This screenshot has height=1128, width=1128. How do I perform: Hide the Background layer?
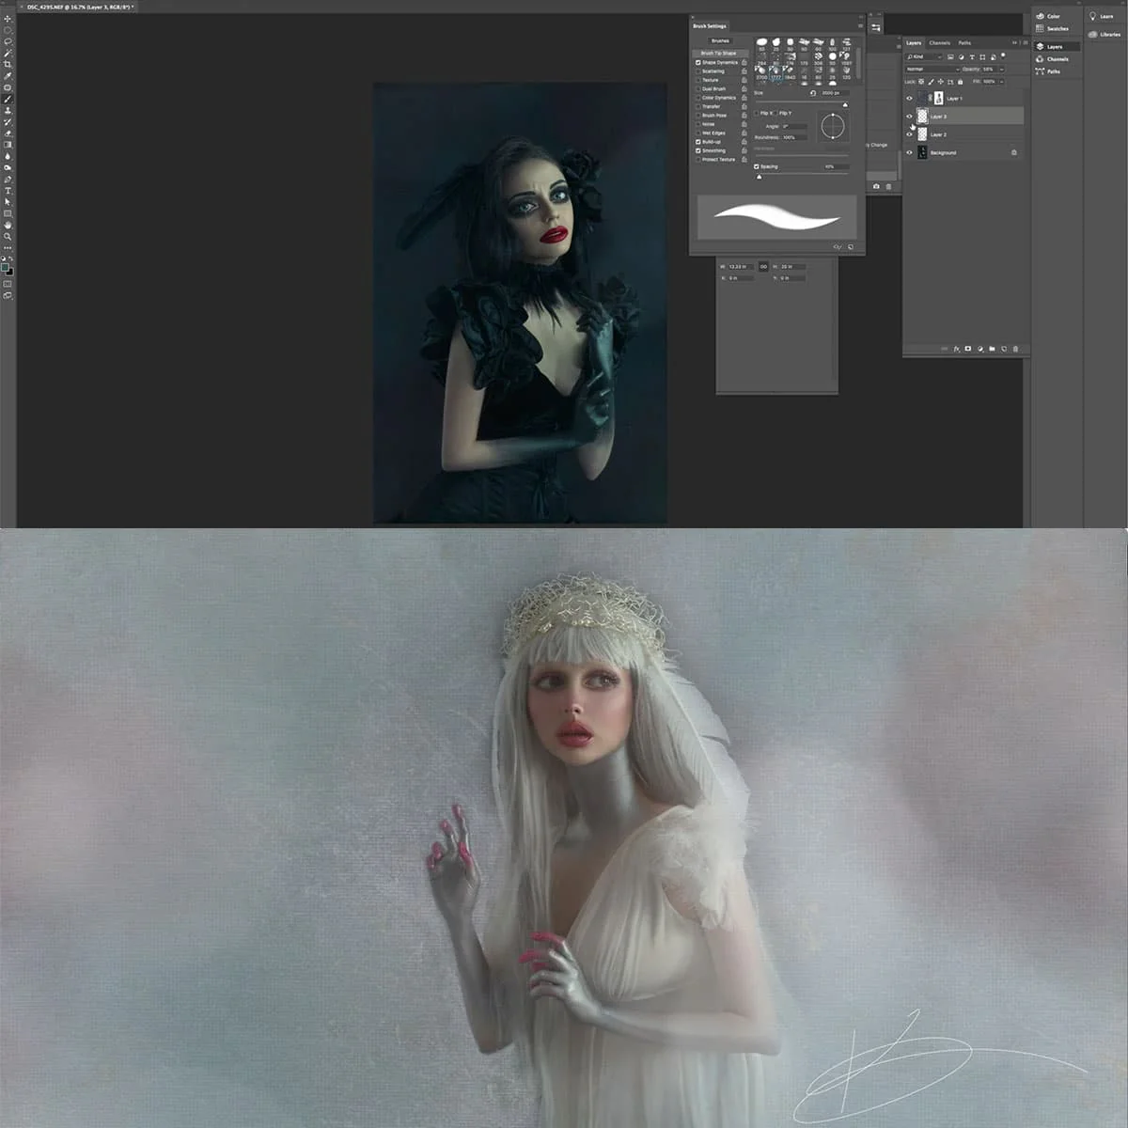910,153
